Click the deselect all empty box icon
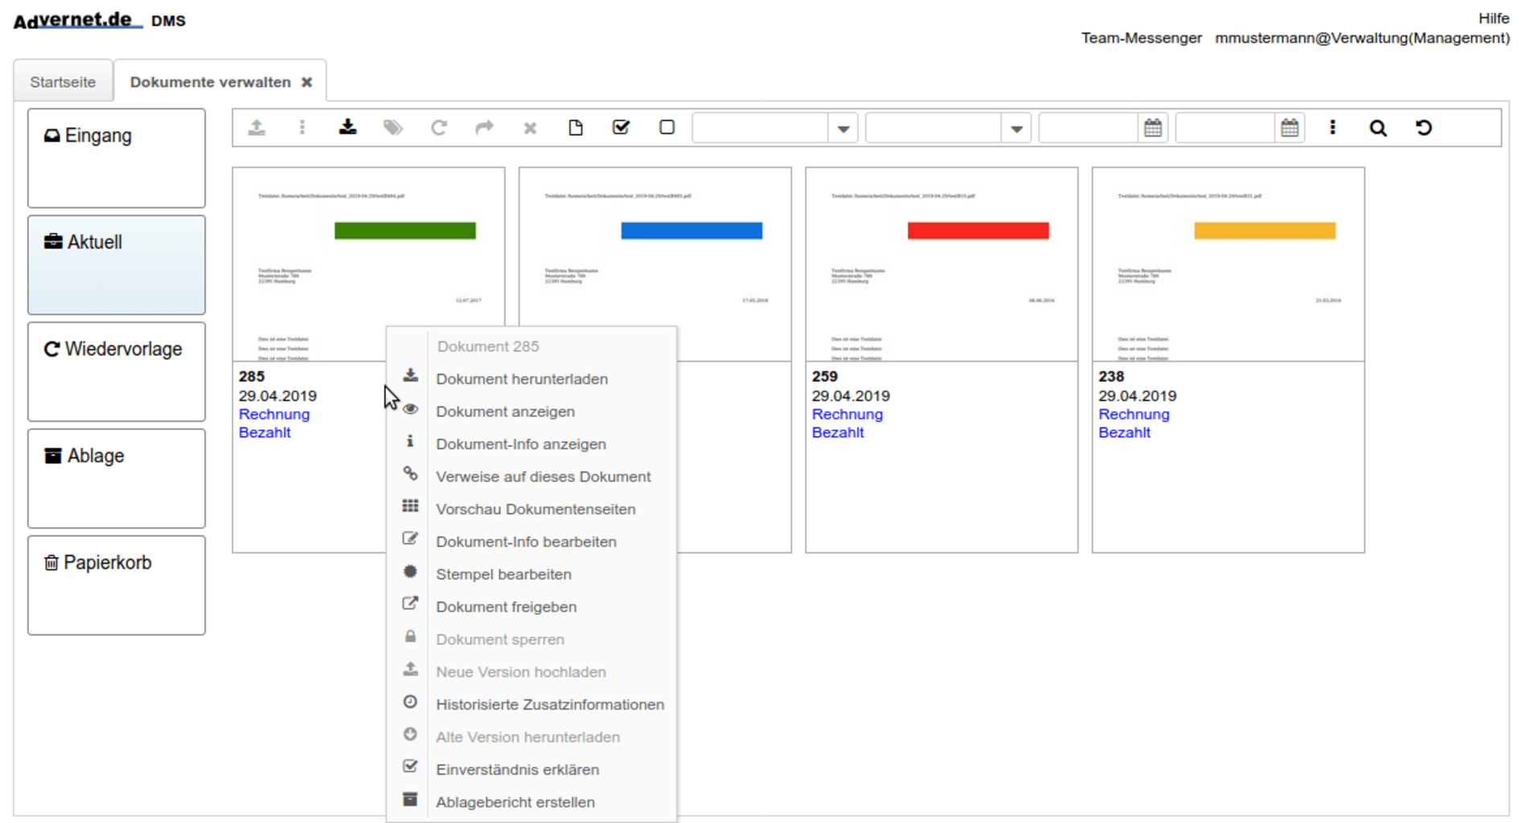 667,128
